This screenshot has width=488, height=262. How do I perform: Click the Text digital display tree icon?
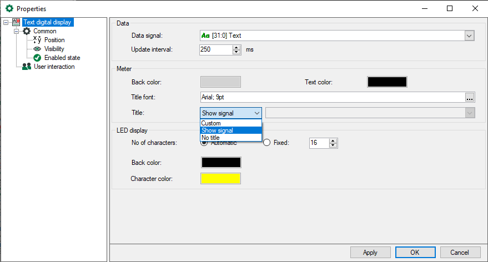[16, 22]
